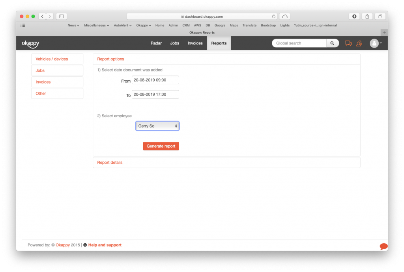Expand the profile avatar dropdown menu
Viewport: 404px width, 272px height.
(375, 43)
